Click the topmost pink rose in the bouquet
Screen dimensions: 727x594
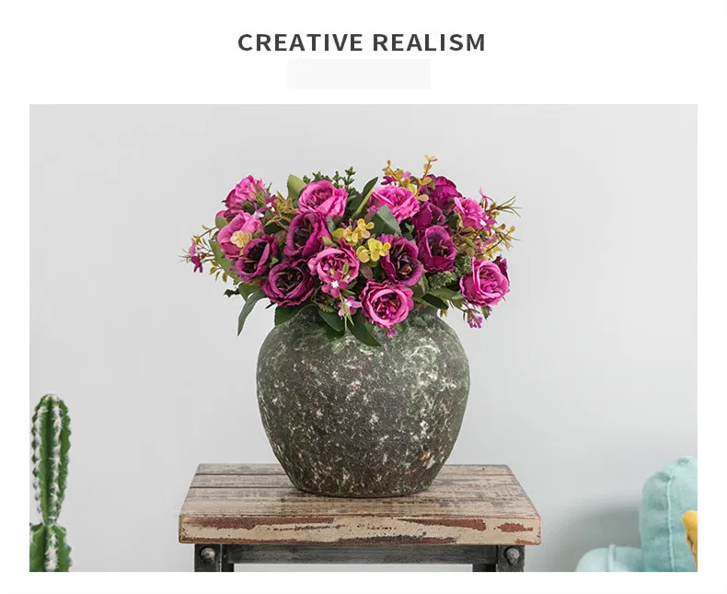322,198
